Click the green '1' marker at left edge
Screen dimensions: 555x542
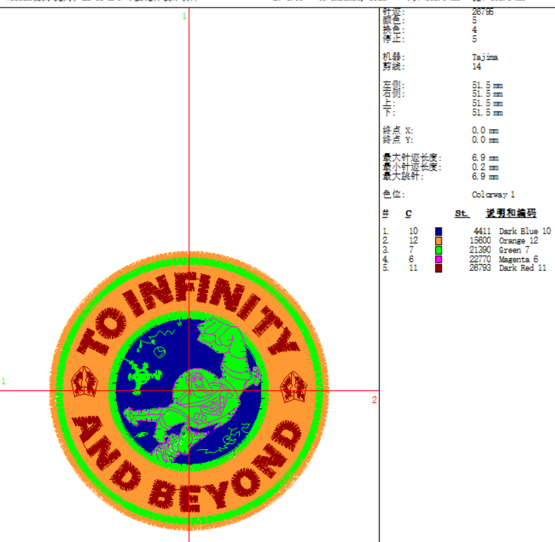point(3,382)
